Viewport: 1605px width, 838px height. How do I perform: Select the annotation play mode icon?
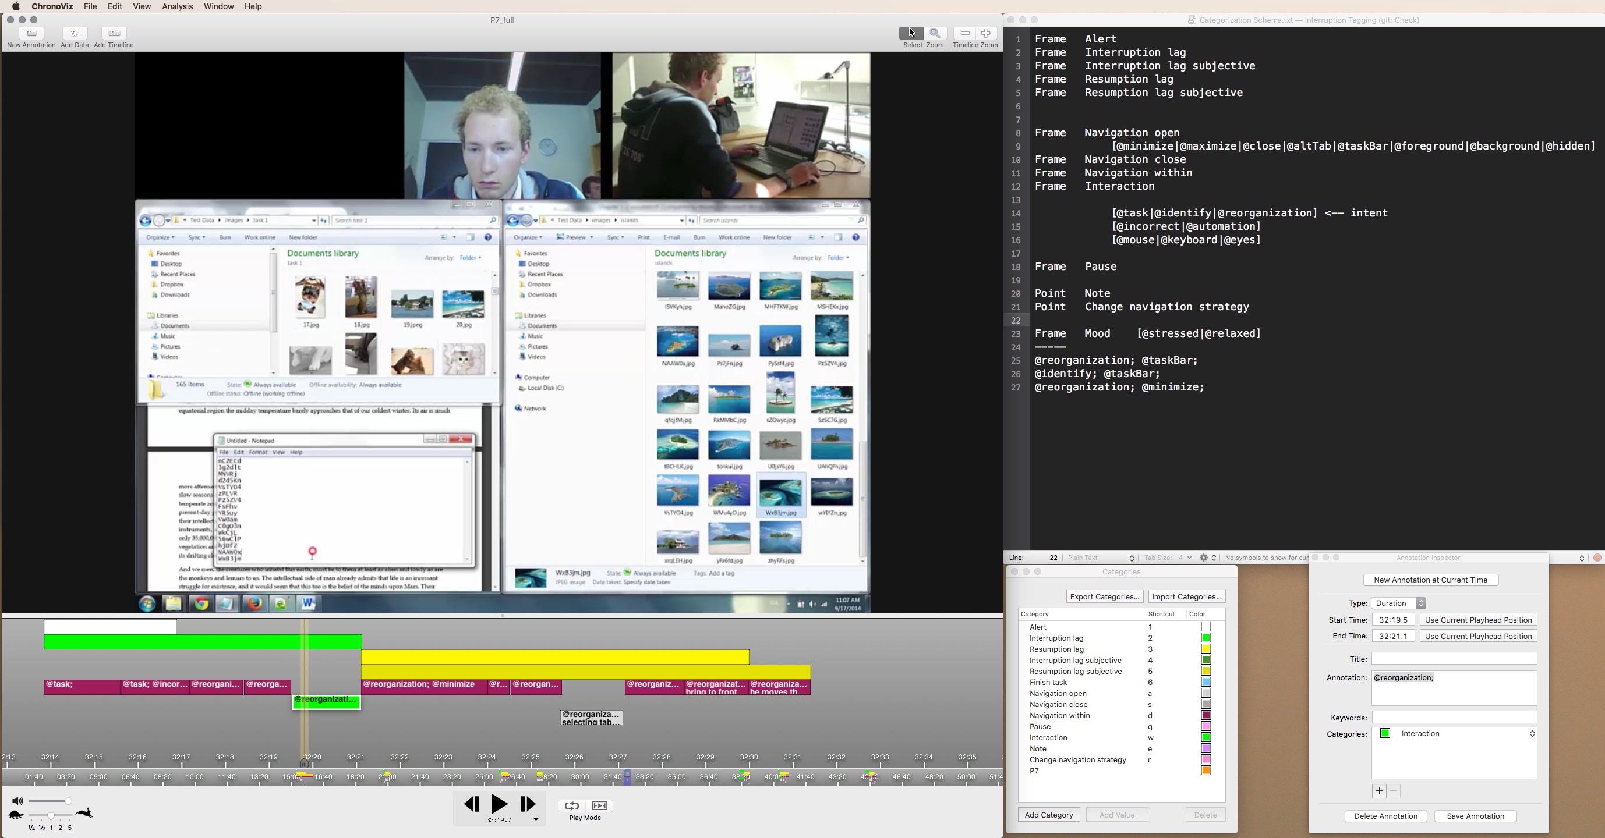click(x=599, y=805)
